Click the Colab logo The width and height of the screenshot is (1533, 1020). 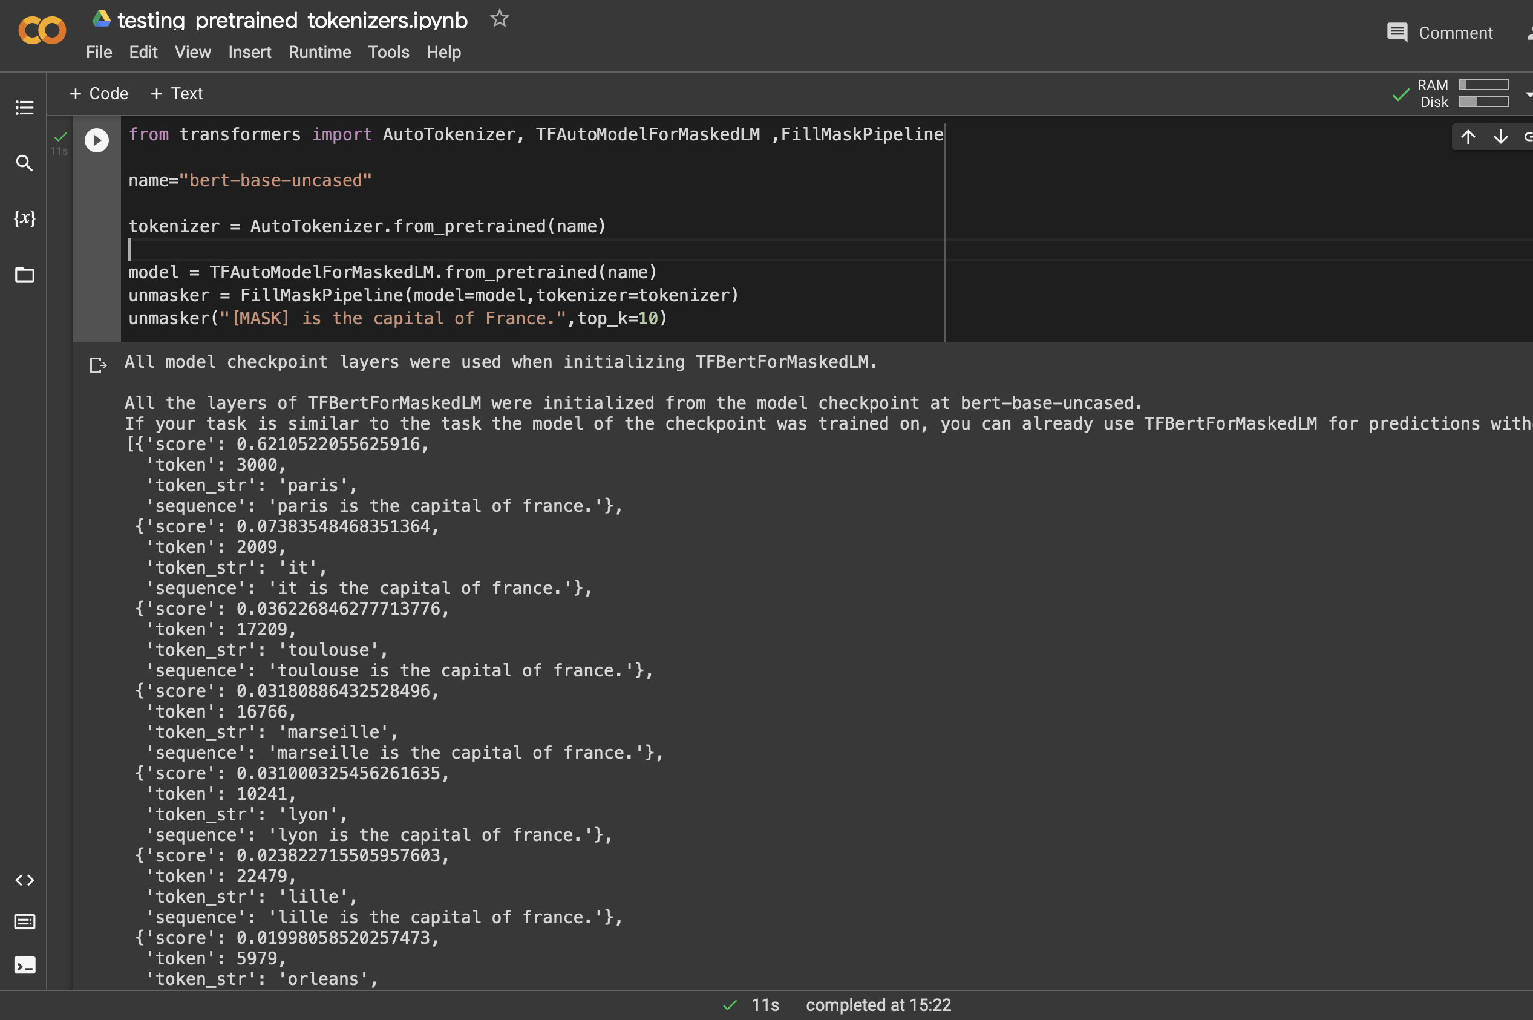[42, 30]
